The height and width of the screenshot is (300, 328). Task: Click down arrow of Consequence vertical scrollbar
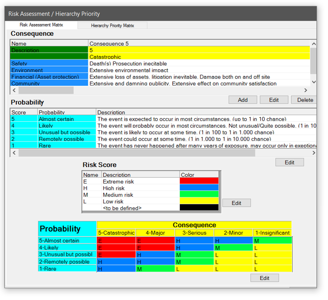tap(313, 83)
